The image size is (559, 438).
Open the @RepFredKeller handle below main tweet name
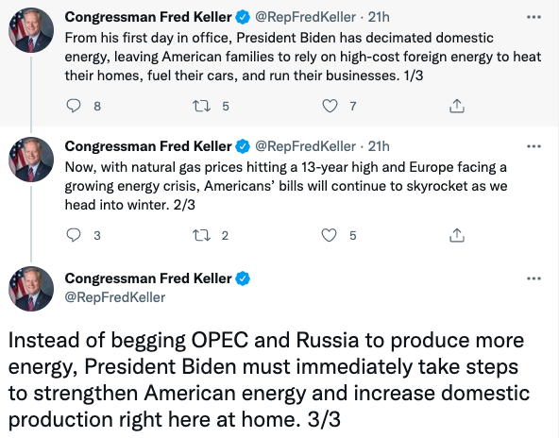click(115, 297)
